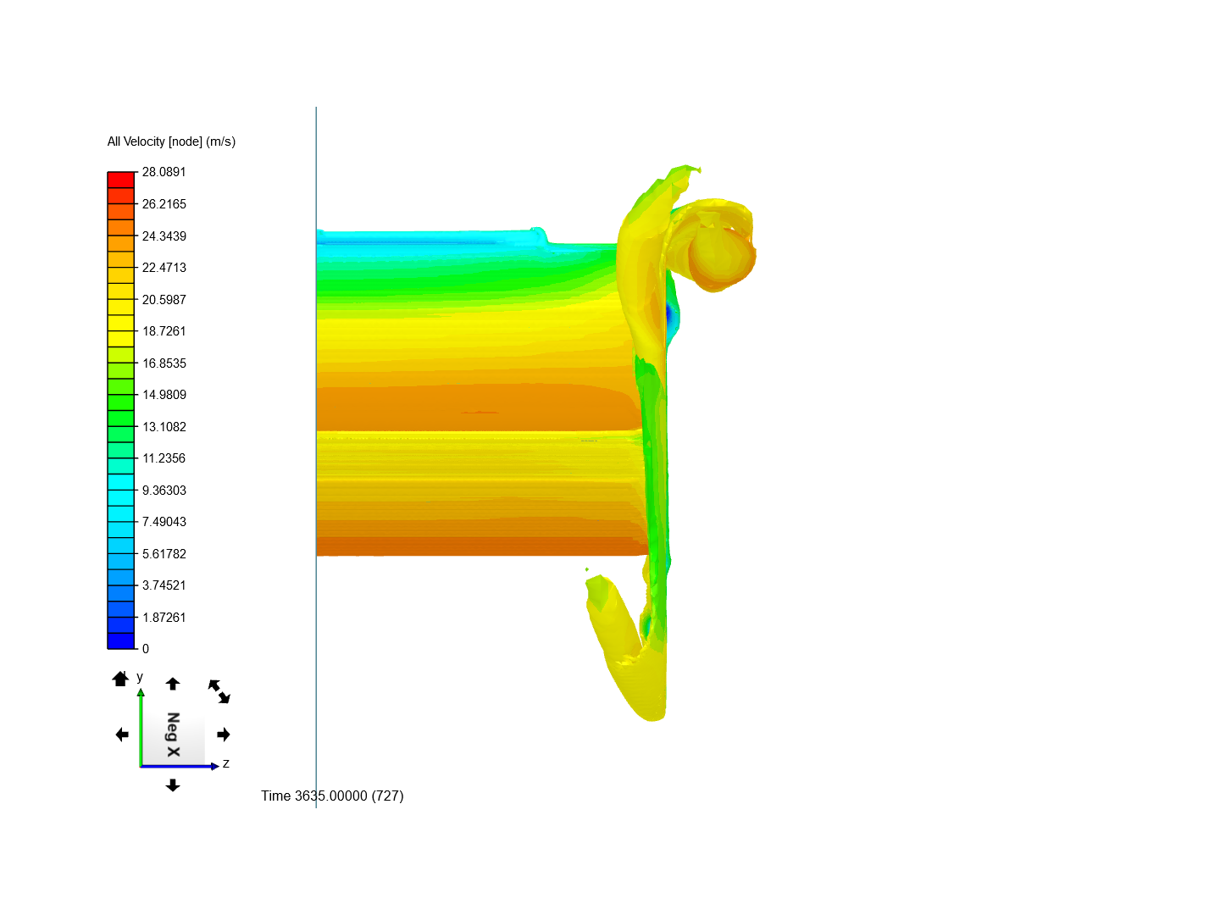This screenshot has height=915, width=1220.
Task: Click the red top swatch of the legend
Action: (121, 180)
